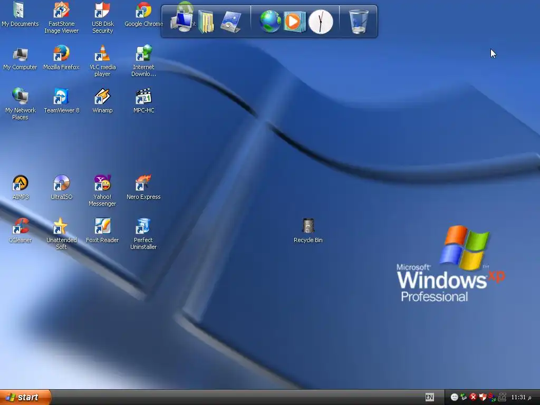Select VLC media player shortcut
The image size is (540, 405).
102,61
